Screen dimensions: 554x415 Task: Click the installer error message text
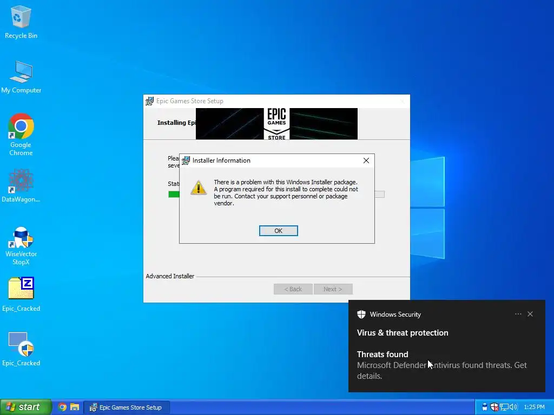tap(286, 193)
